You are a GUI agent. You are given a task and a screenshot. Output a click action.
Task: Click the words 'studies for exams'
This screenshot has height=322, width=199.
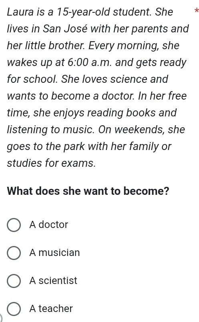[51, 163]
